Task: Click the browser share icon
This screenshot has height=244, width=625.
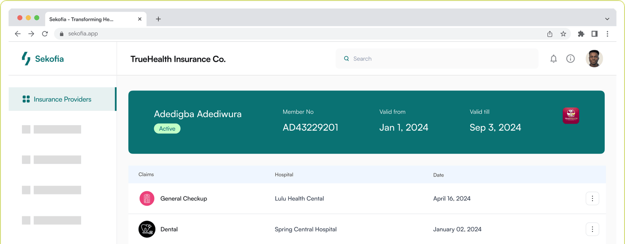Action: [x=550, y=34]
